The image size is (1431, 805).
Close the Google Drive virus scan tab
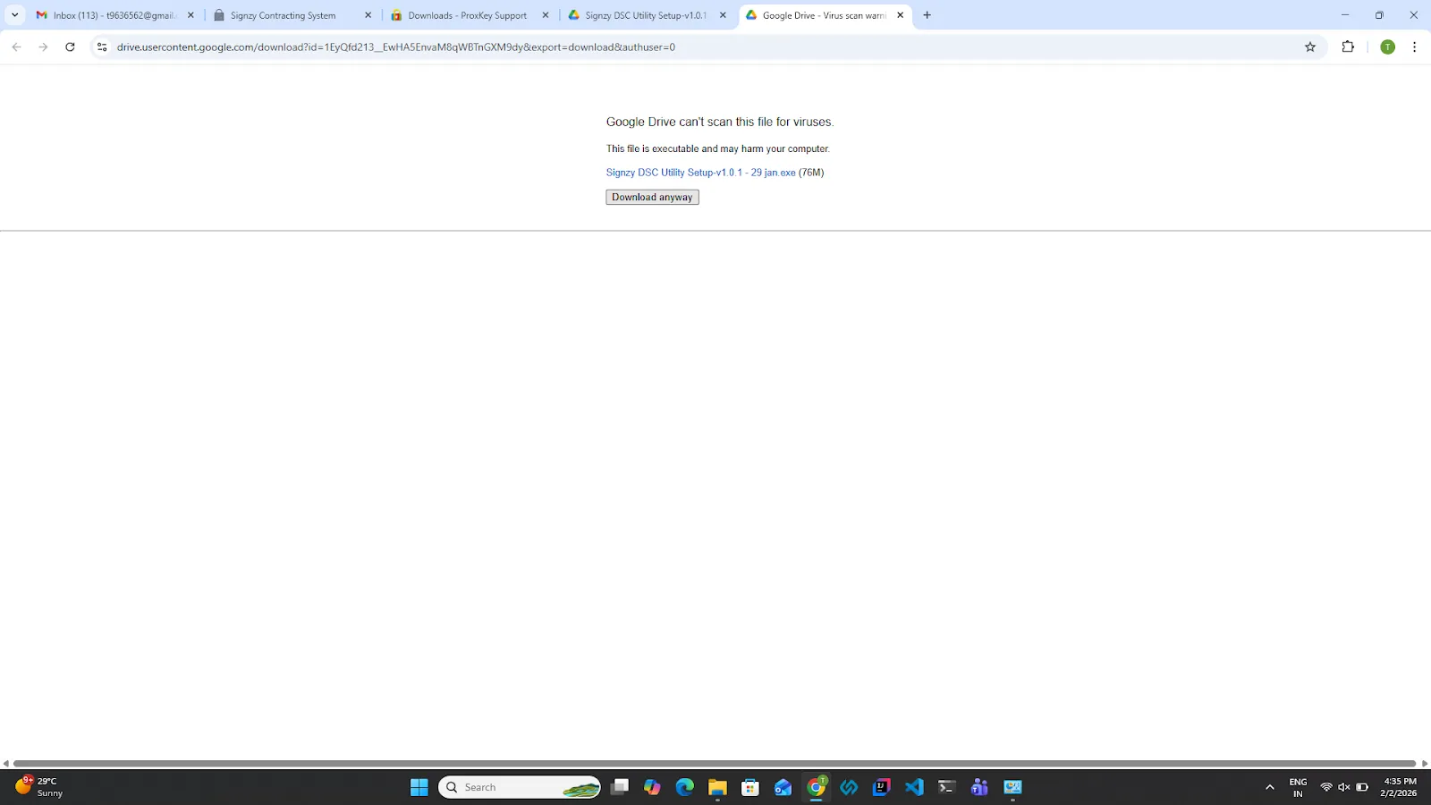pos(900,15)
